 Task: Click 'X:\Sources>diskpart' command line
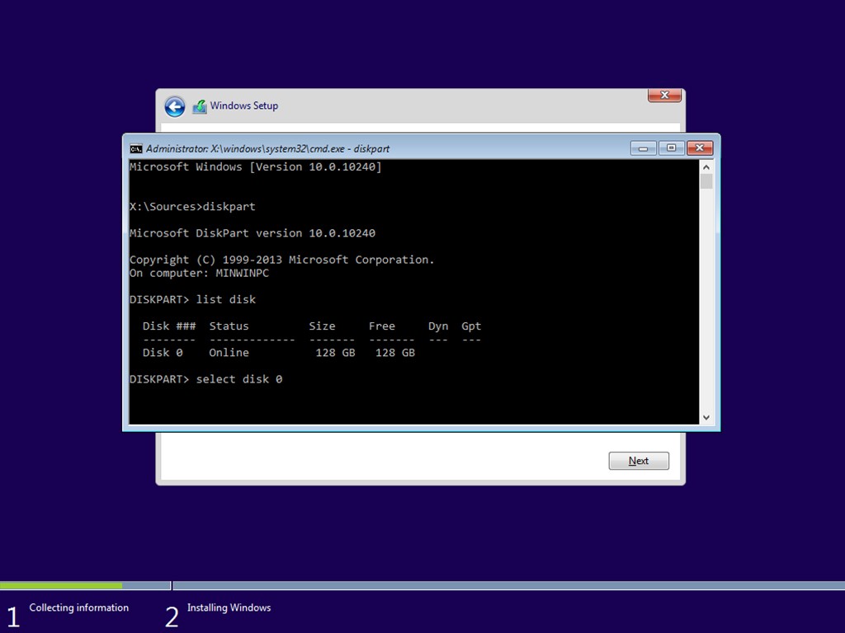pos(192,207)
